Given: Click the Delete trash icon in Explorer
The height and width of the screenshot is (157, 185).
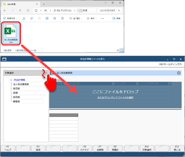Looking at the screenshot, I should pyautogui.click(x=62, y=18).
